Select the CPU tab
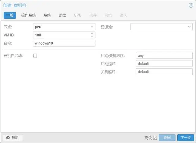 (77, 15)
